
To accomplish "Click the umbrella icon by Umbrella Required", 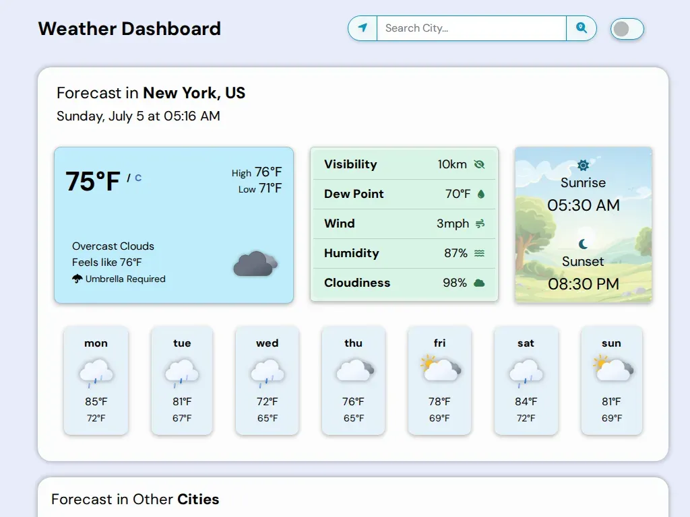I will tap(77, 279).
